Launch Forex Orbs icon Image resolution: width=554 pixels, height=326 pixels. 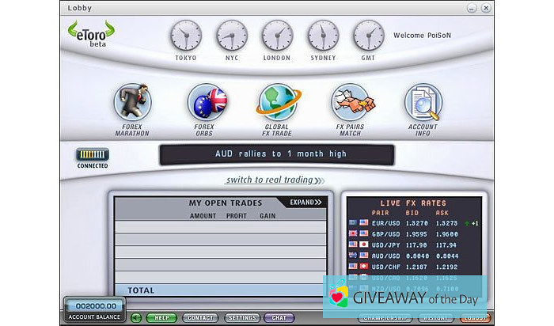coord(206,103)
